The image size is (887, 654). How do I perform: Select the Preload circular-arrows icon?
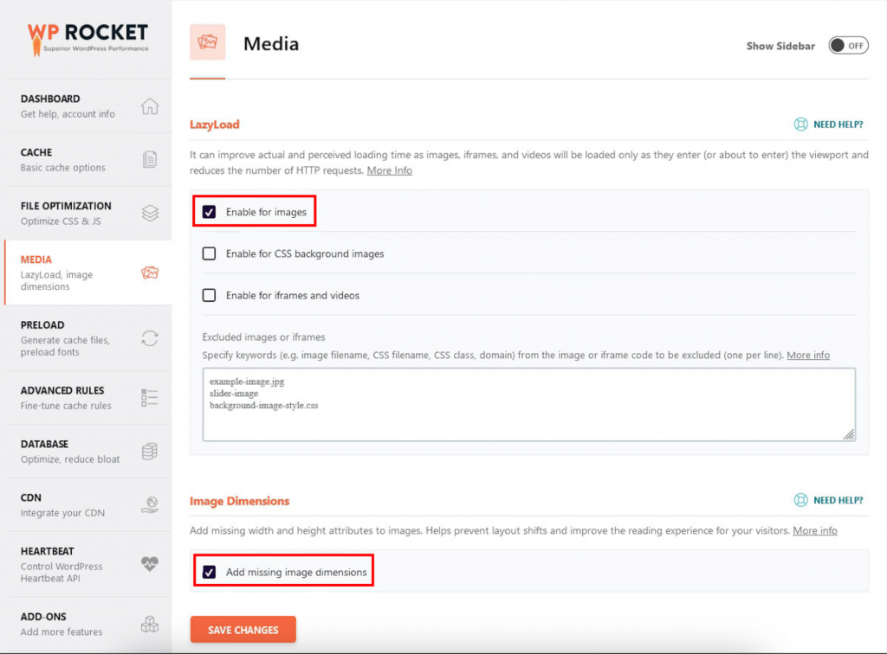coord(149,339)
